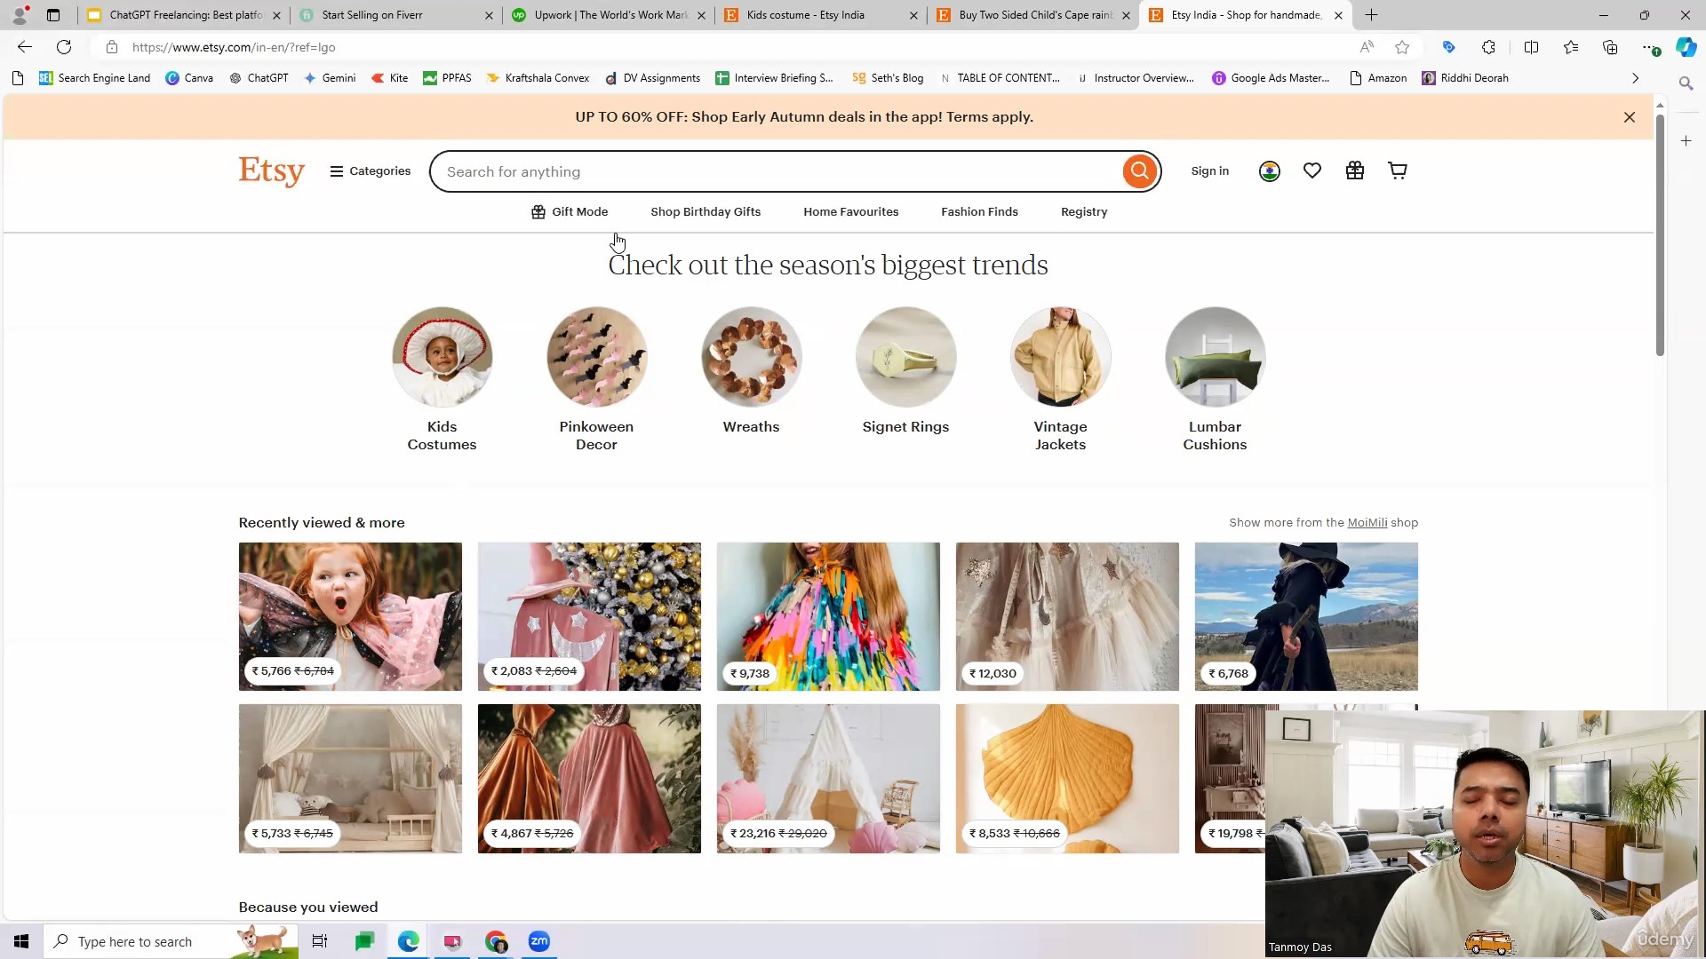Open the shopping cart icon
The height and width of the screenshot is (959, 1706).
[x=1398, y=170]
